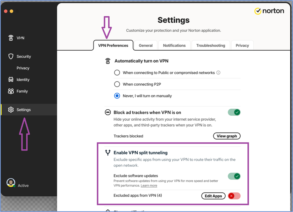The height and width of the screenshot is (212, 293).
Task: Switch to the Notifications tab
Action: 174,45
